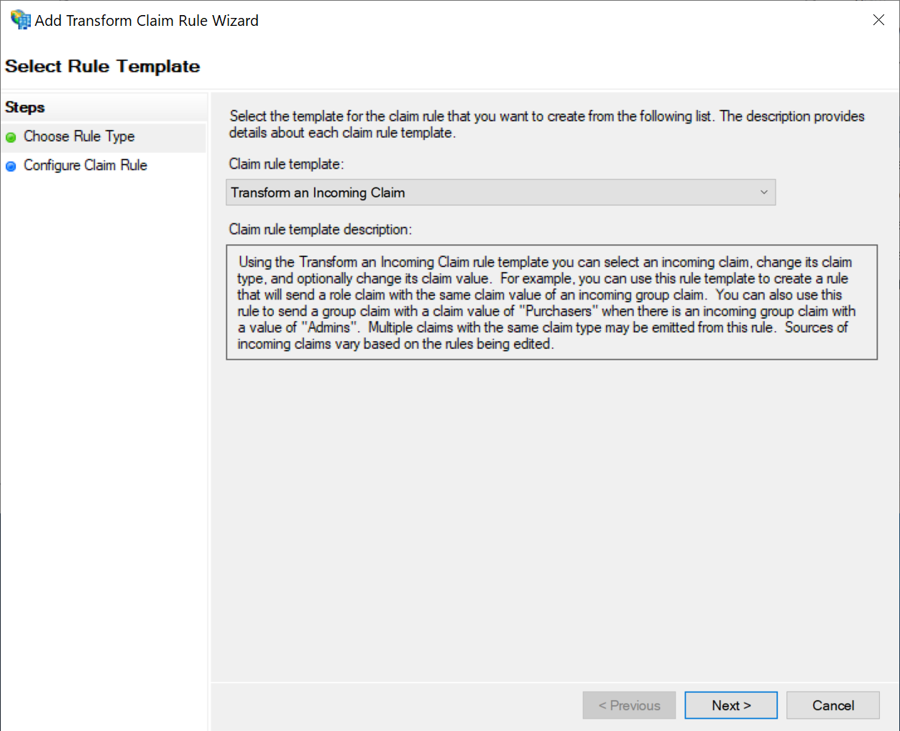Click the empty area below the description box

(551, 517)
